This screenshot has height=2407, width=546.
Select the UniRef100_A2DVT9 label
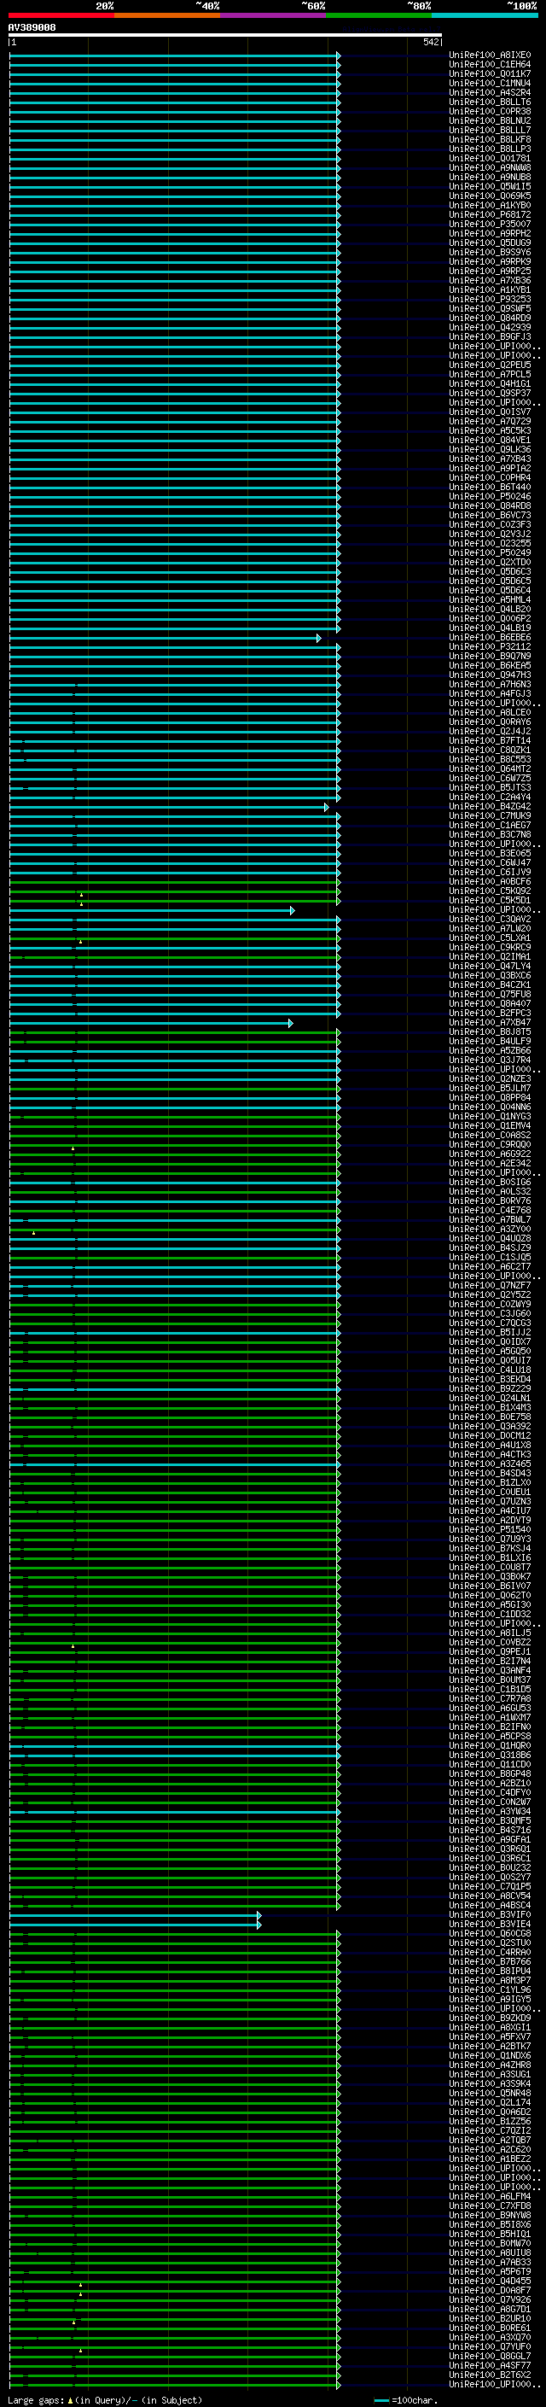[490, 1520]
